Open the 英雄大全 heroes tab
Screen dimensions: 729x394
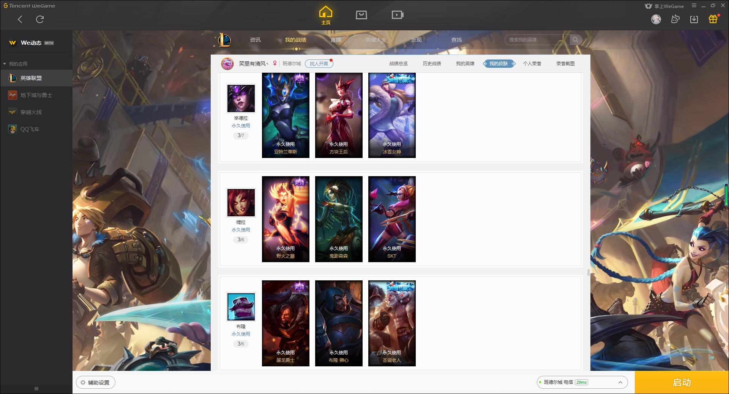pos(376,40)
